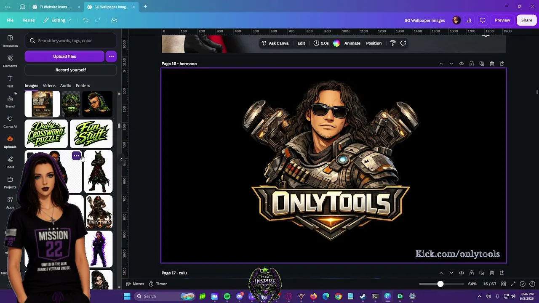Open the Uploads panel

10,142
